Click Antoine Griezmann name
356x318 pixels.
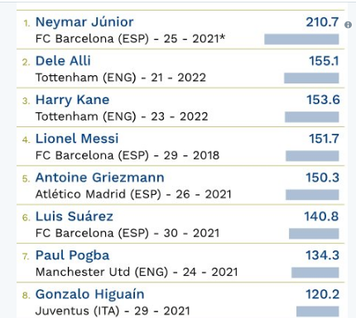[x=100, y=178]
